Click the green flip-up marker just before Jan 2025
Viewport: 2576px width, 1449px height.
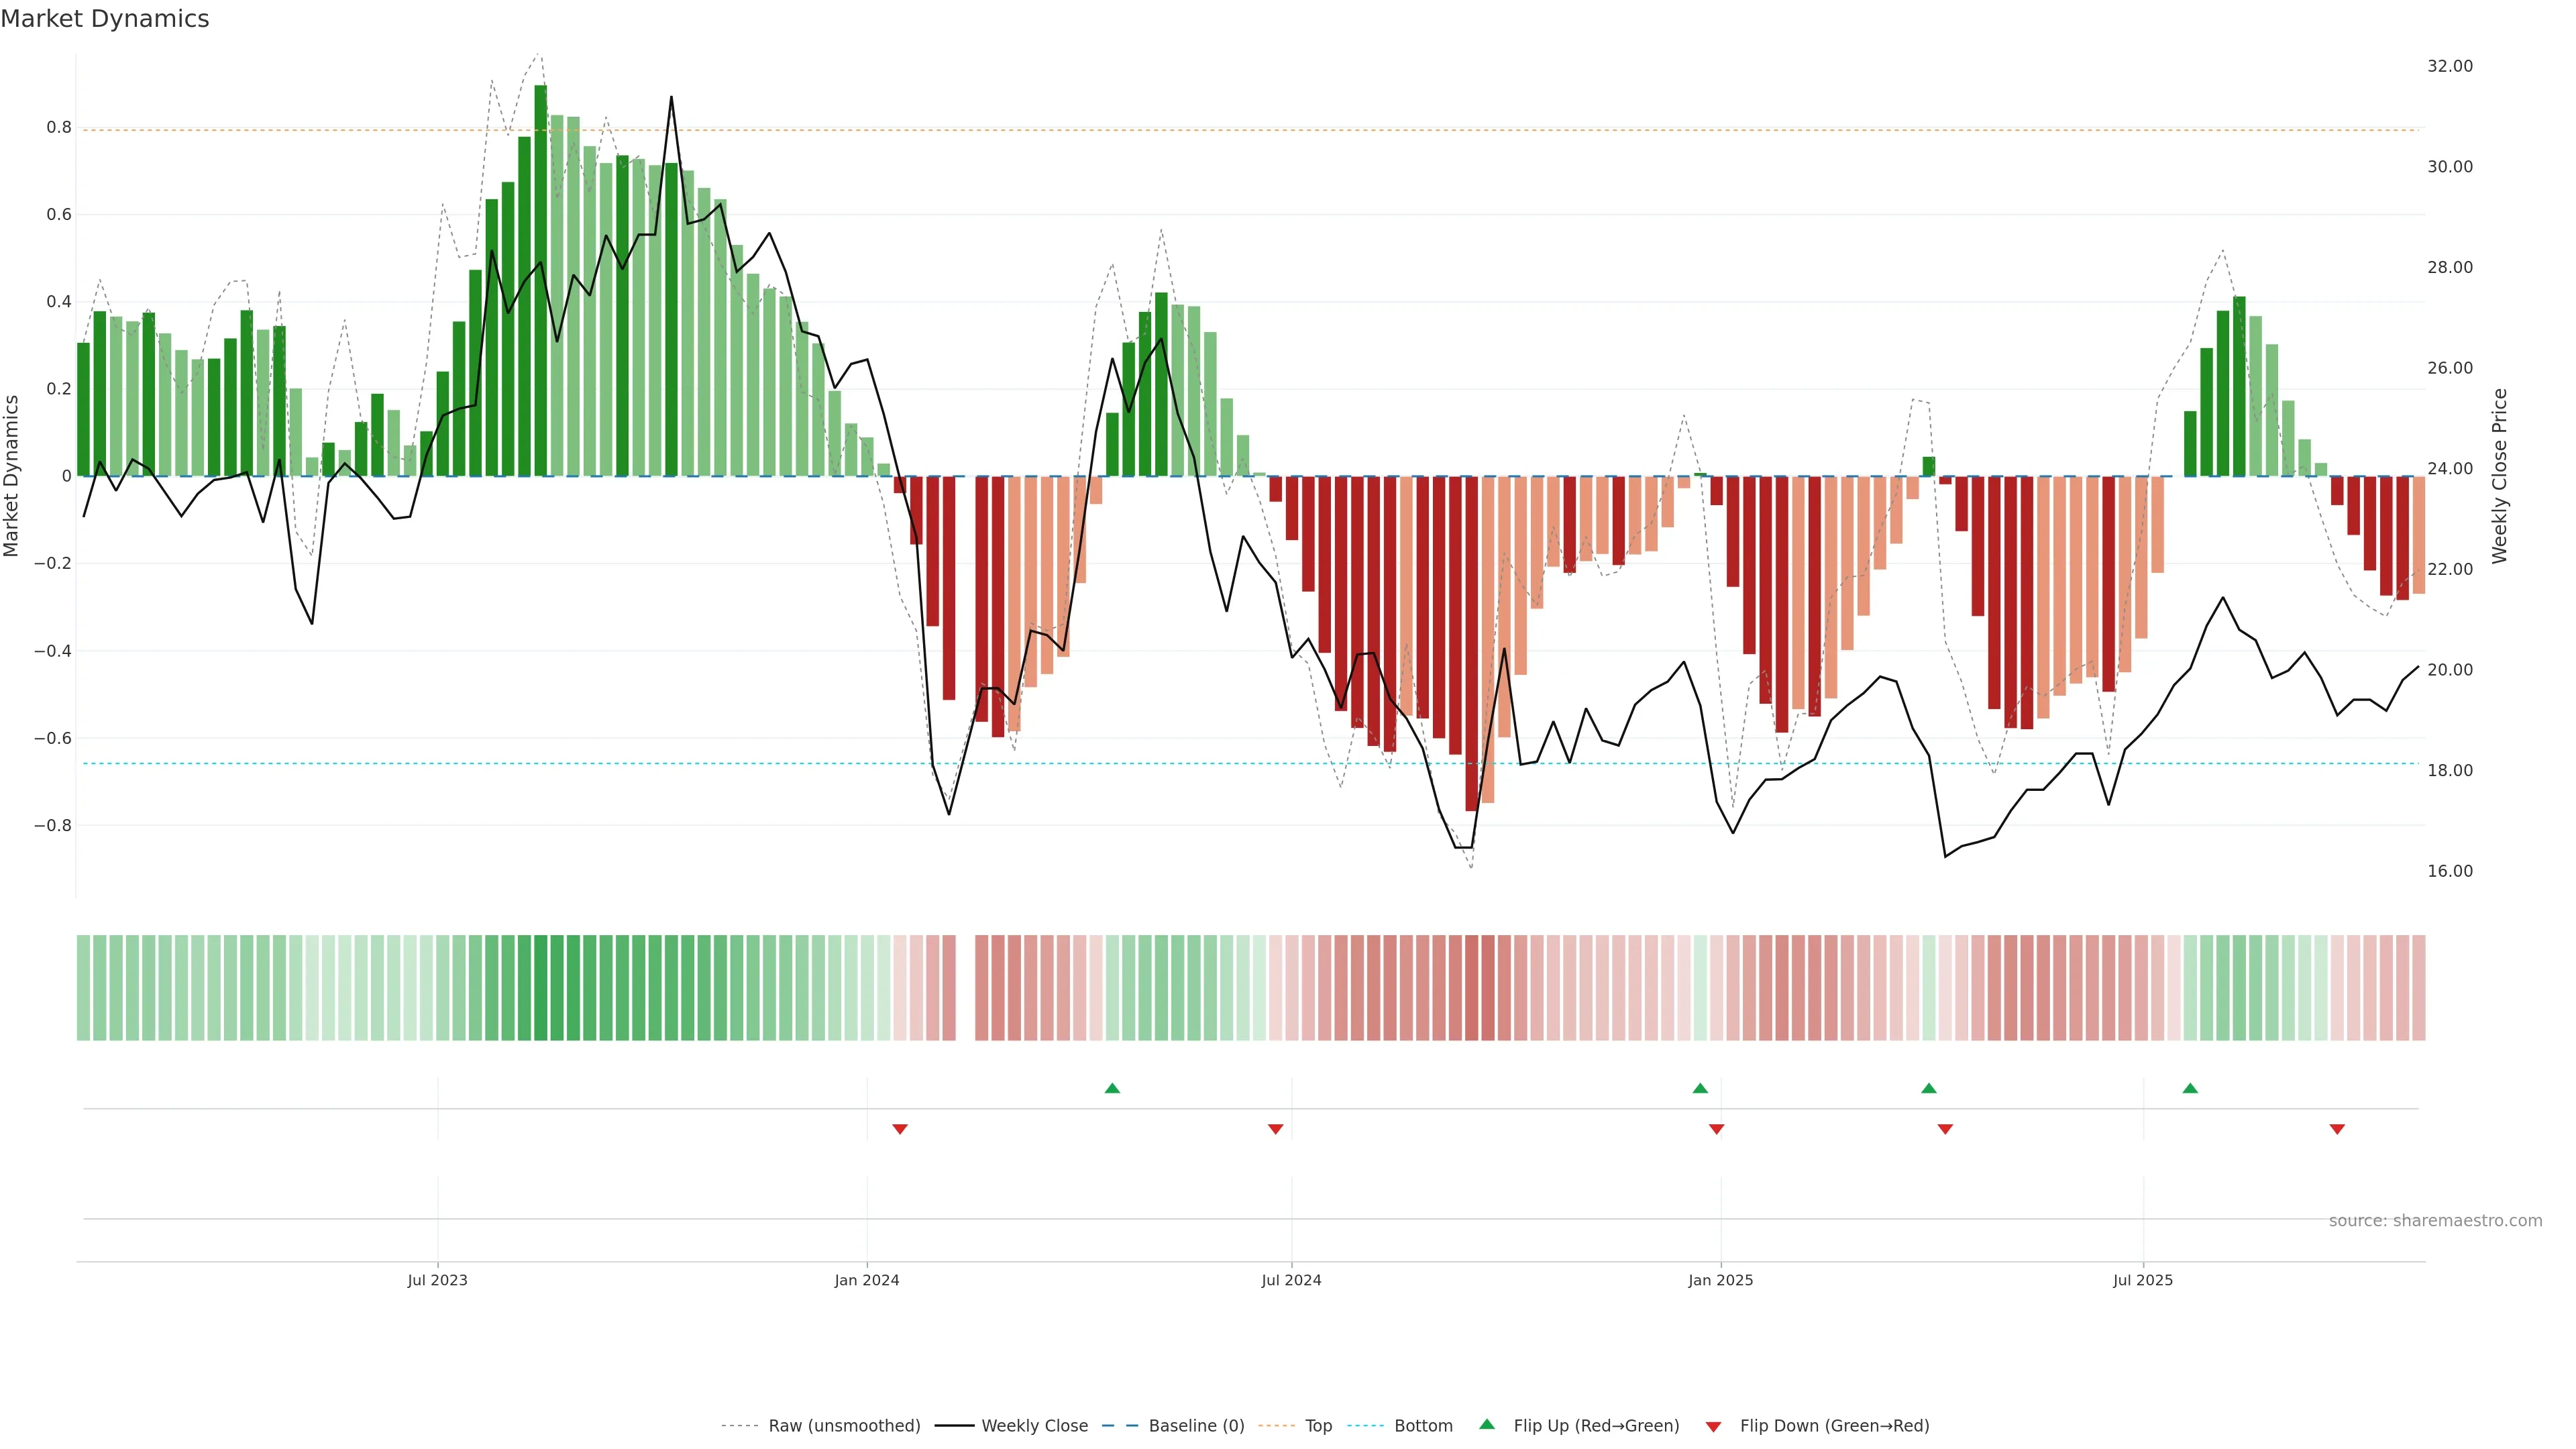point(1700,1088)
